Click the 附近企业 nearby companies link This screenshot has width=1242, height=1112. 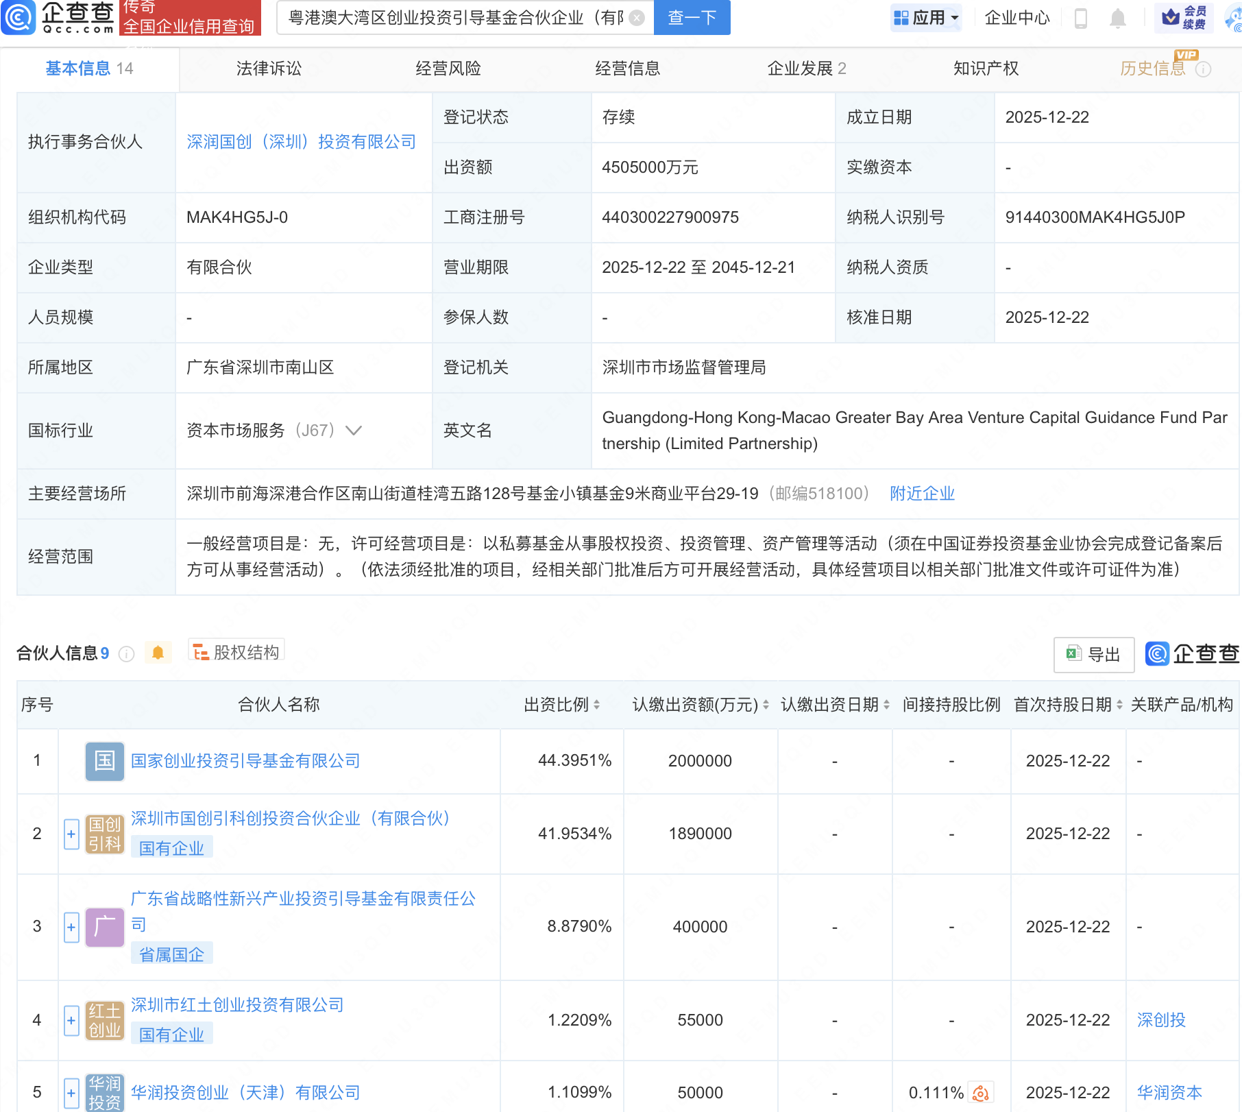click(922, 494)
